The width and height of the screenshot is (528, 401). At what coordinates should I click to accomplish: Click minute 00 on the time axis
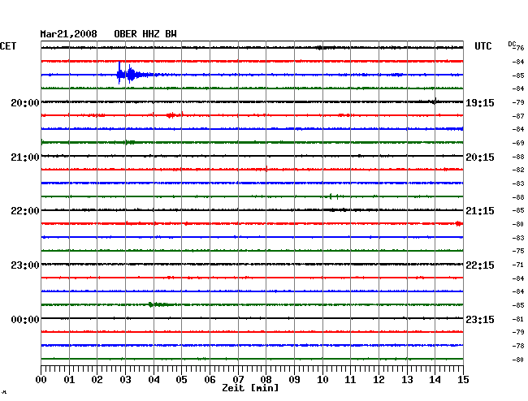pyautogui.click(x=41, y=380)
